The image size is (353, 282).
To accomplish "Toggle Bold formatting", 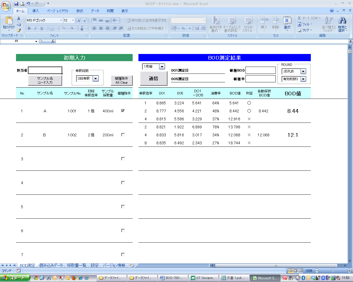I will click(29, 28).
